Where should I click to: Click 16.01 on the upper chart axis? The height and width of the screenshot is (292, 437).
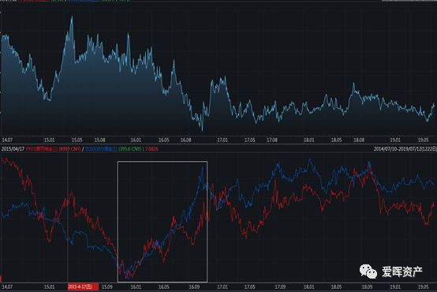point(136,140)
